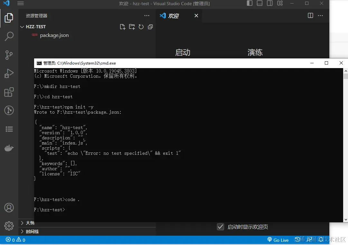Click the history clock icon in status bar
348x245 pixels.
[297, 240]
